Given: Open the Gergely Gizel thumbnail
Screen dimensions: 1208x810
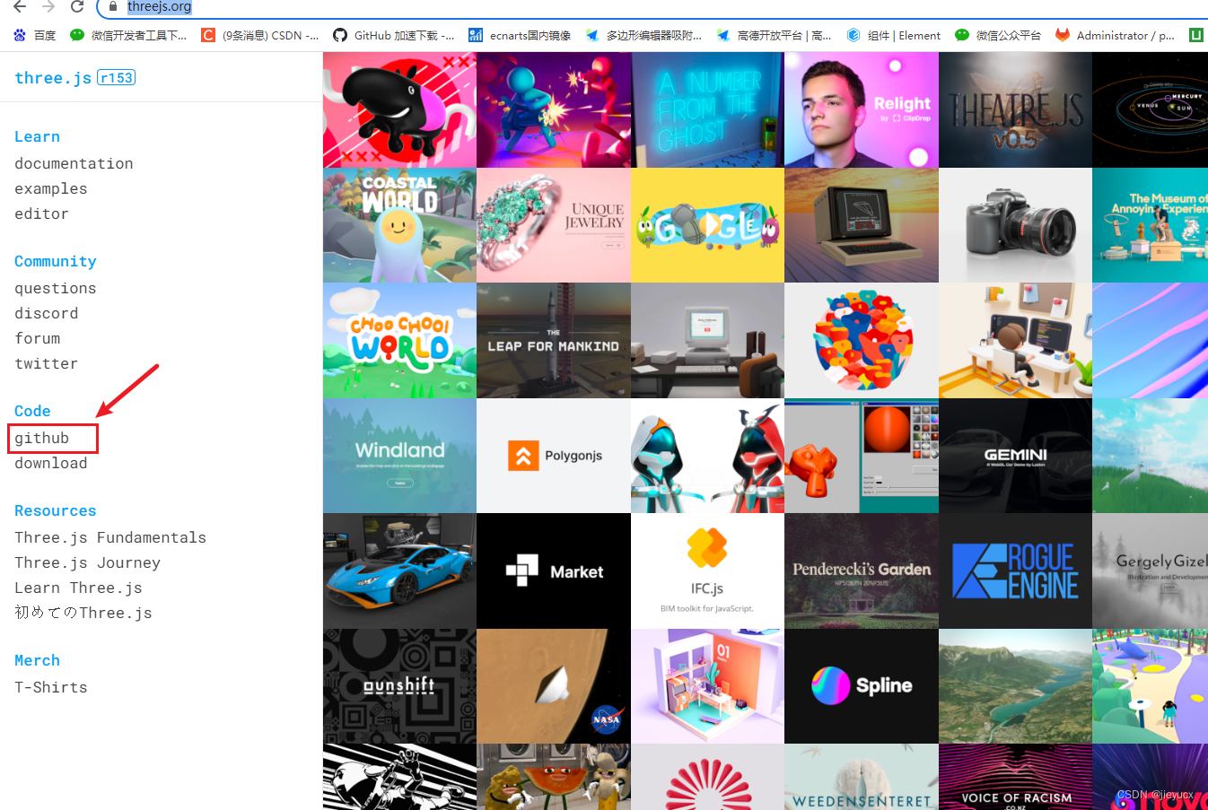Looking at the screenshot, I should click(1150, 570).
